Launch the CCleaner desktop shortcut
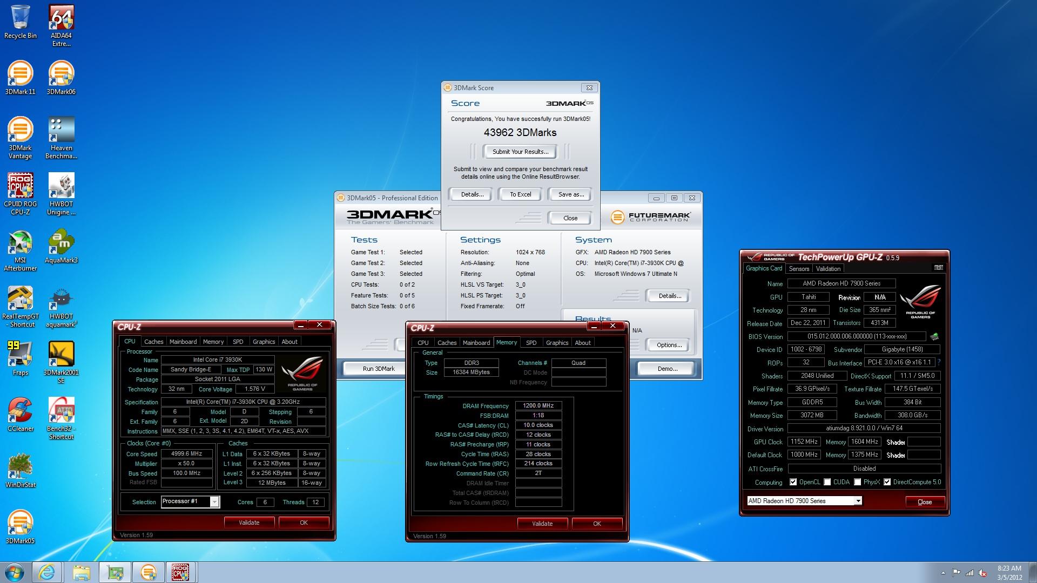 tap(21, 415)
